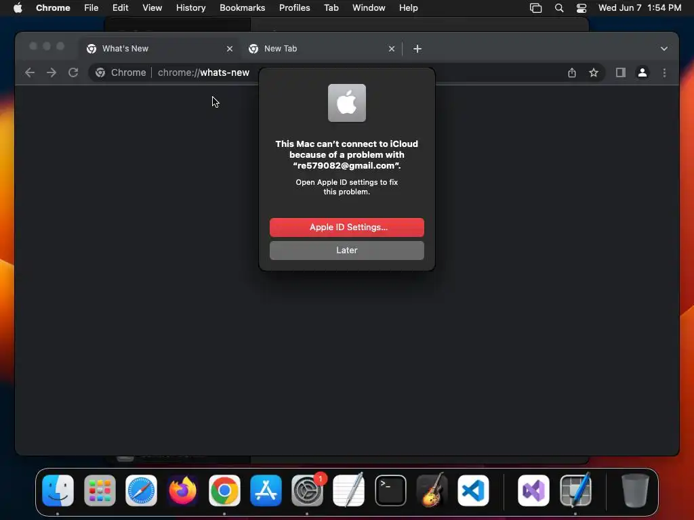694x520 pixels.
Task: Open Spotlight search in the menu bar
Action: (x=559, y=7)
